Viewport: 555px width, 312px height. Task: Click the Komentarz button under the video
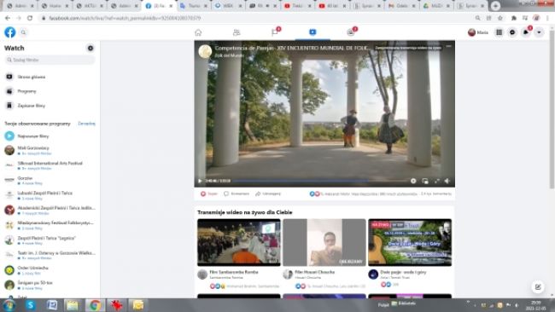[x=237, y=194]
